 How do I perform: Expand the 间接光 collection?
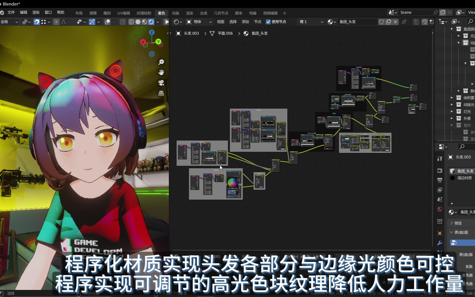452,105
